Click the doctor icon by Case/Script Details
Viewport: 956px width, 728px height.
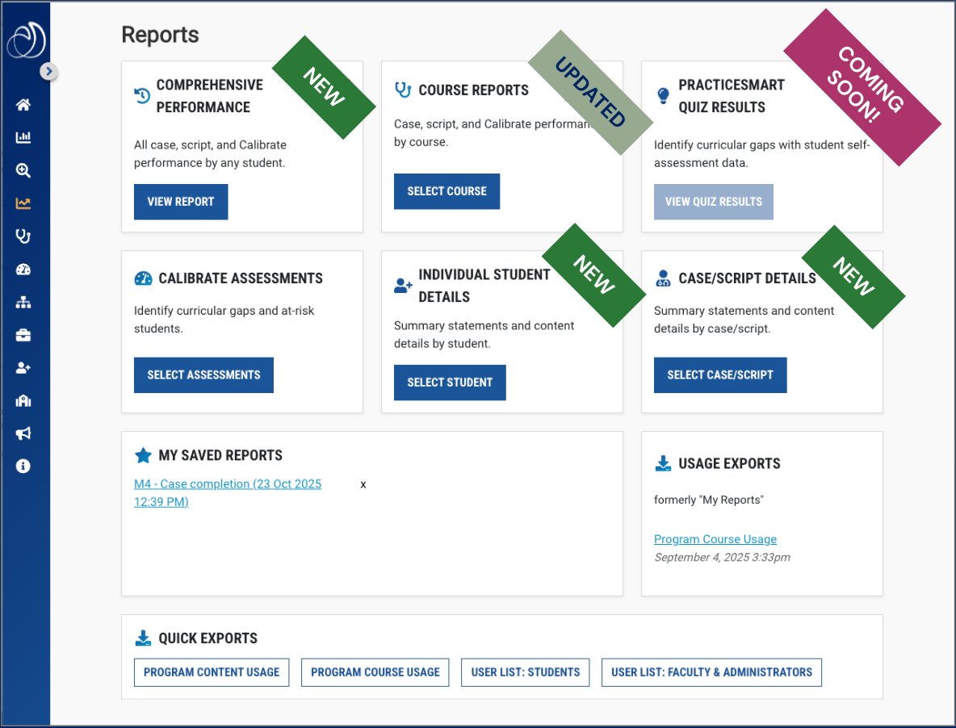663,278
